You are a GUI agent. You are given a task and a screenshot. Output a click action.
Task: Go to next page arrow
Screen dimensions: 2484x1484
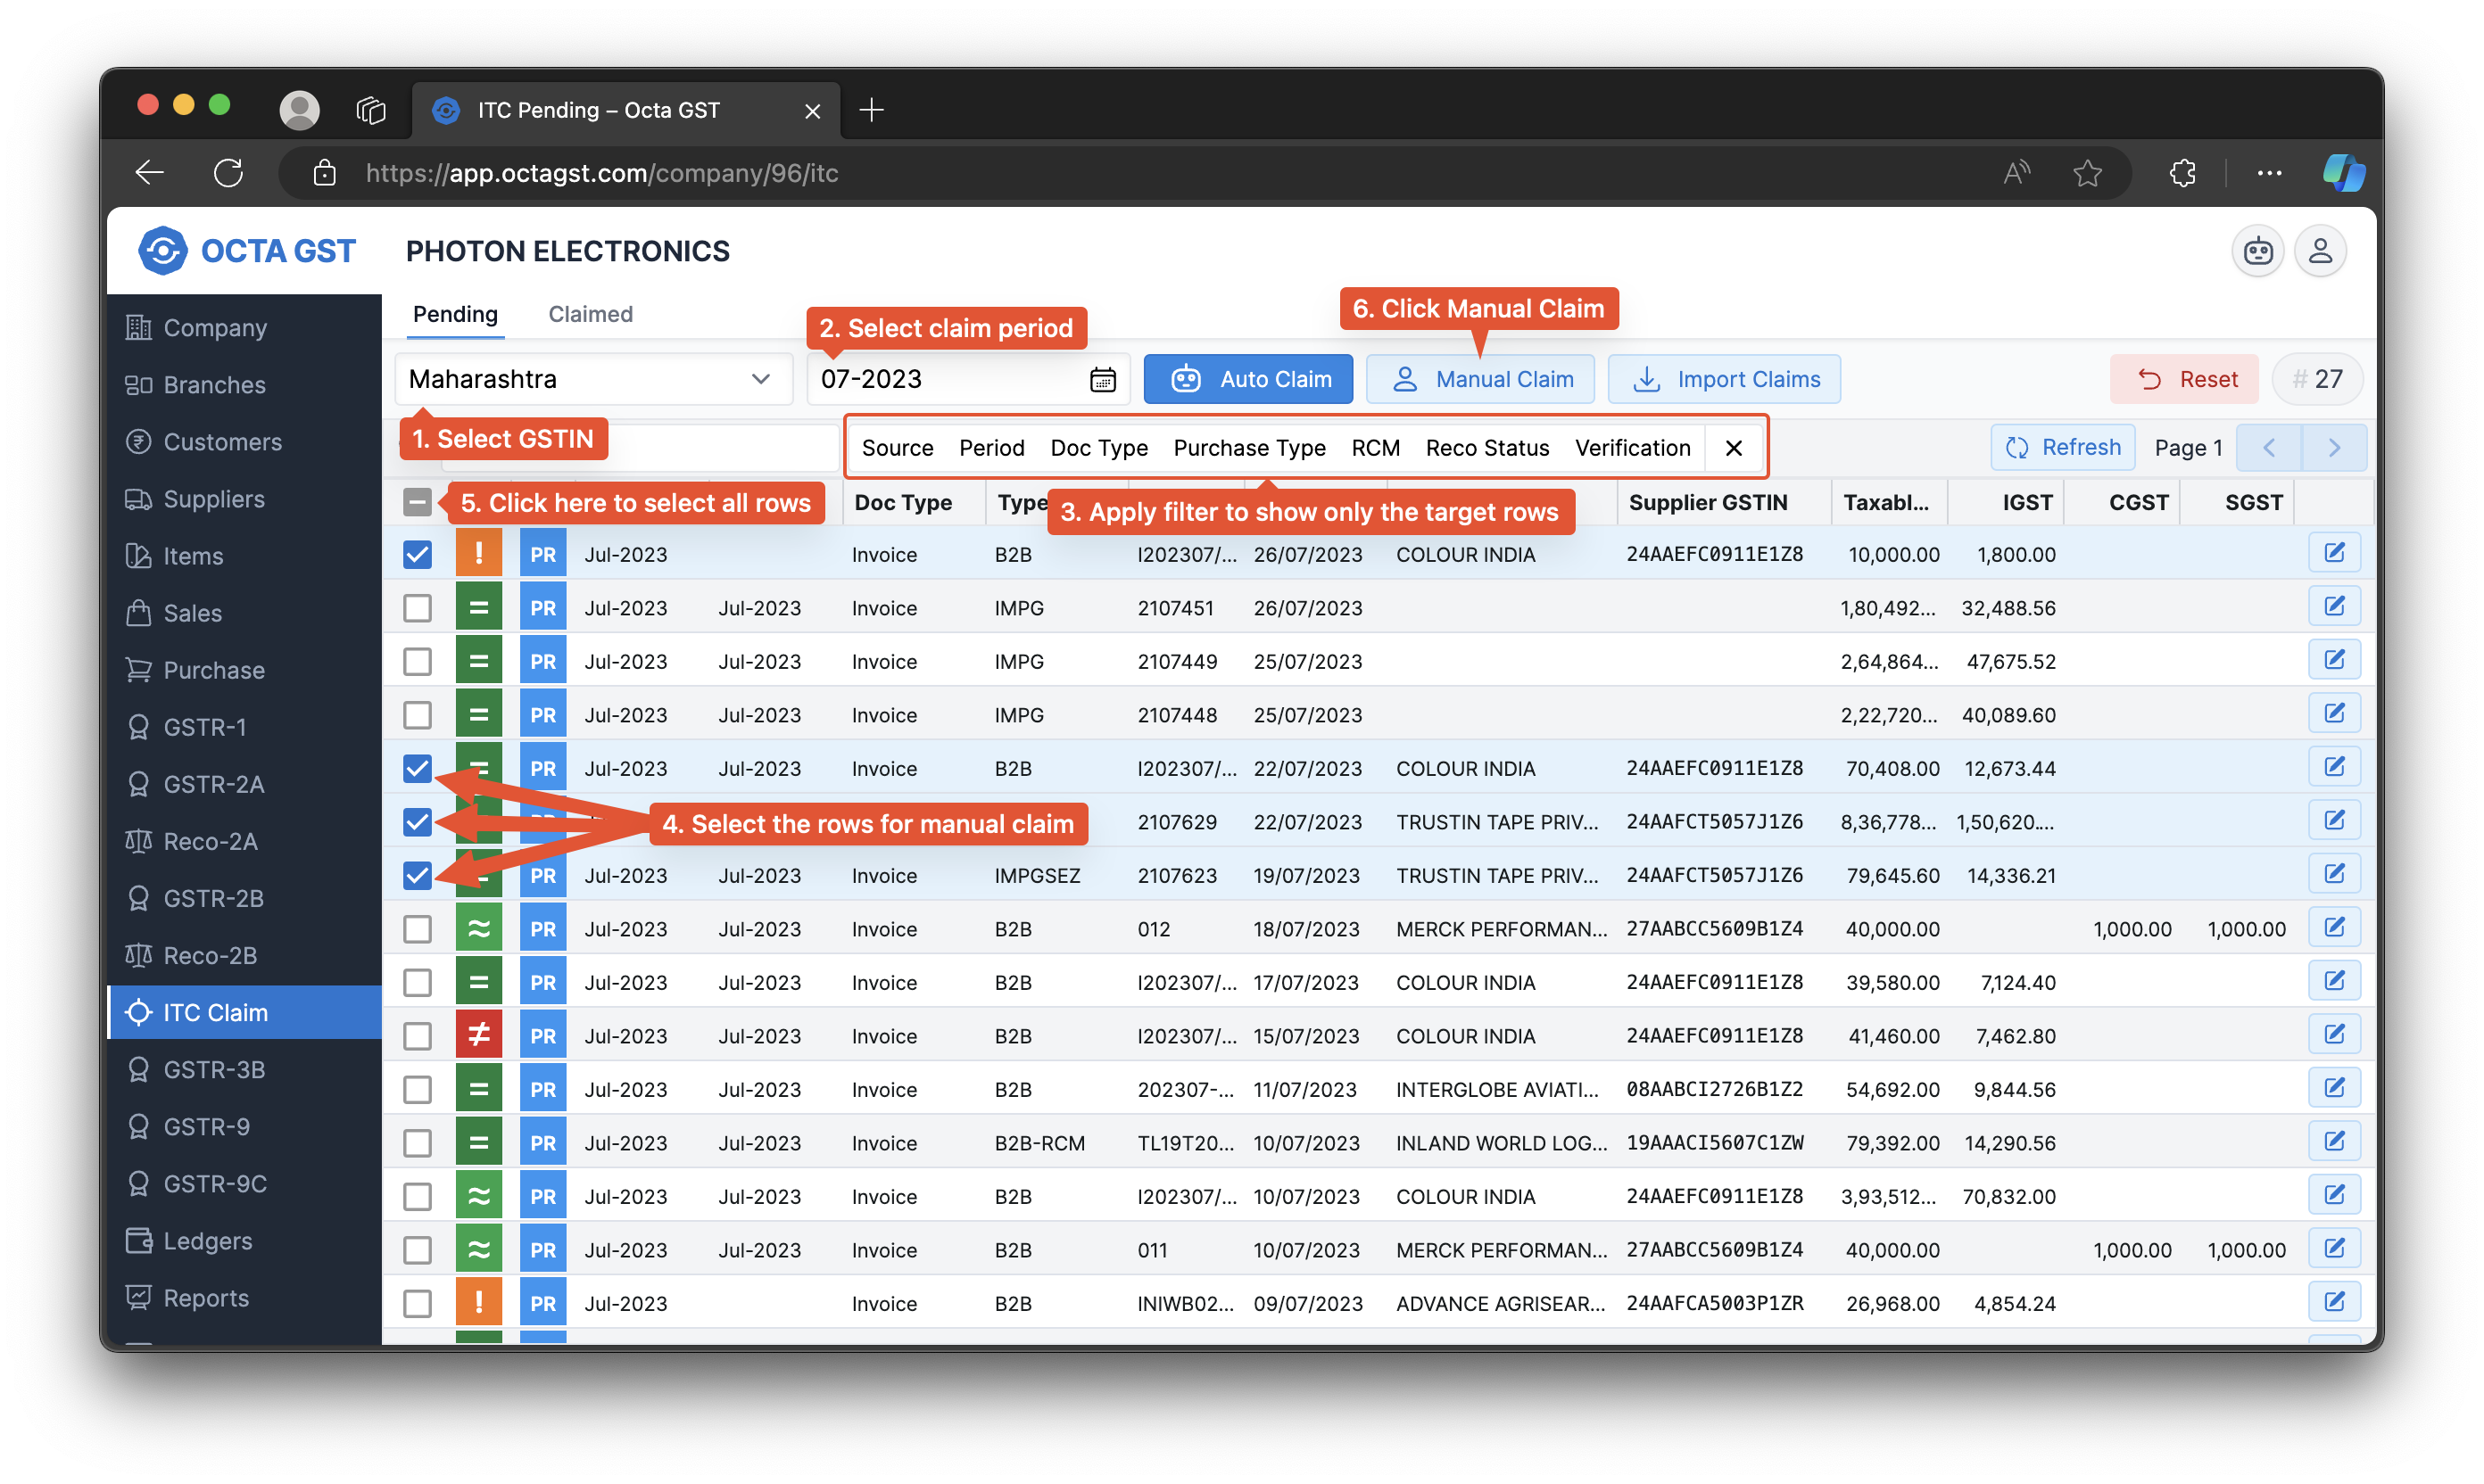click(x=2333, y=448)
